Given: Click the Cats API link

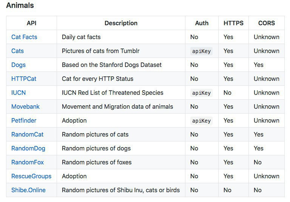Looking at the screenshot, I should tap(17, 51).
